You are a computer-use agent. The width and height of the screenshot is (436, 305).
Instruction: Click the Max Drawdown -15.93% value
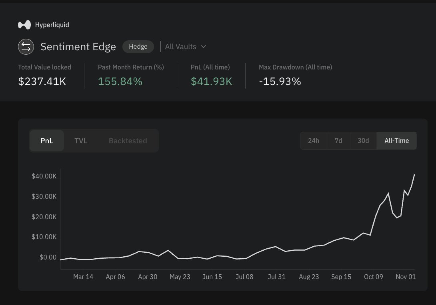[x=280, y=81]
